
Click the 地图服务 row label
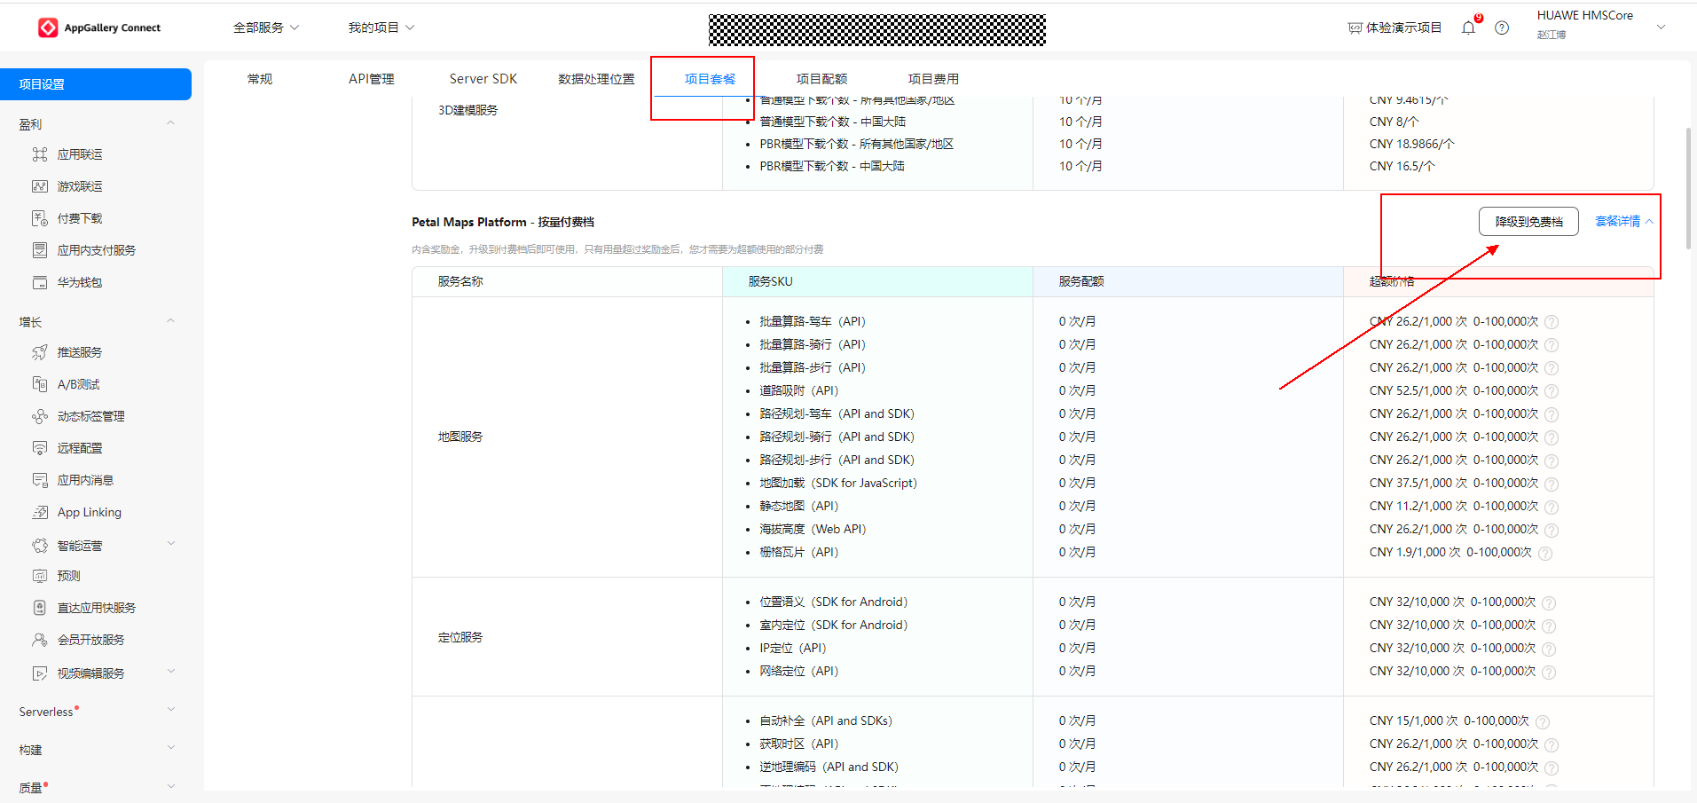460,437
